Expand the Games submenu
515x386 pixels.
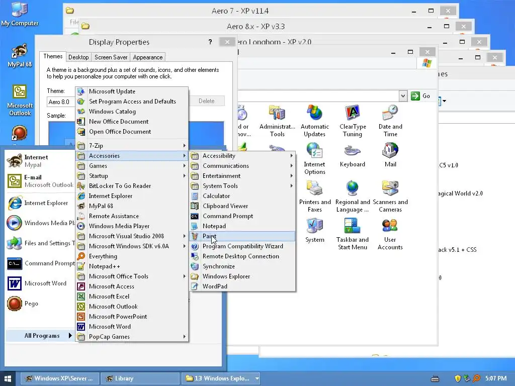tap(132, 166)
